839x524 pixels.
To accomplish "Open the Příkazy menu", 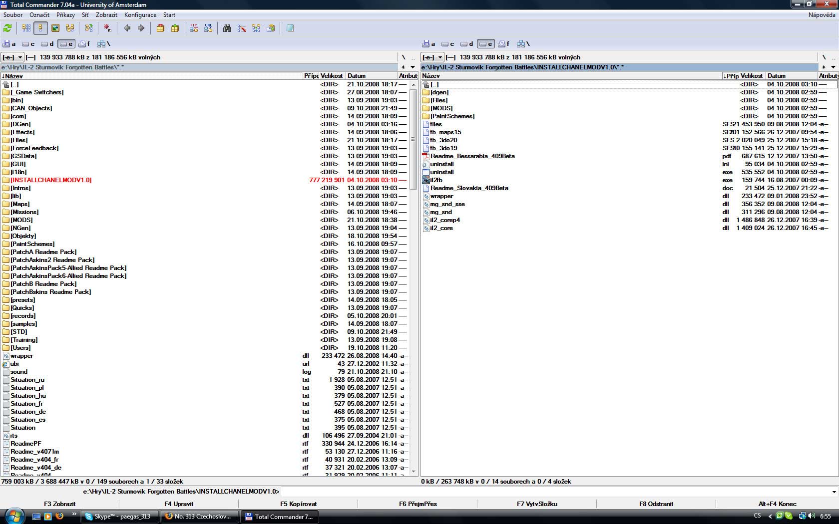I will 65,15.
